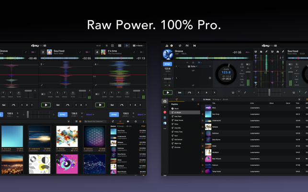Show more sources via ellipsis icon
Viewport: 308px width, 192px height.
[x=165, y=129]
